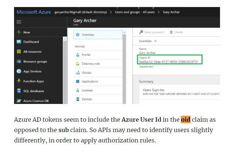The height and width of the screenshot is (155, 230).
Task: Collapse the Essentials section chevron
Action: pos(155,41)
